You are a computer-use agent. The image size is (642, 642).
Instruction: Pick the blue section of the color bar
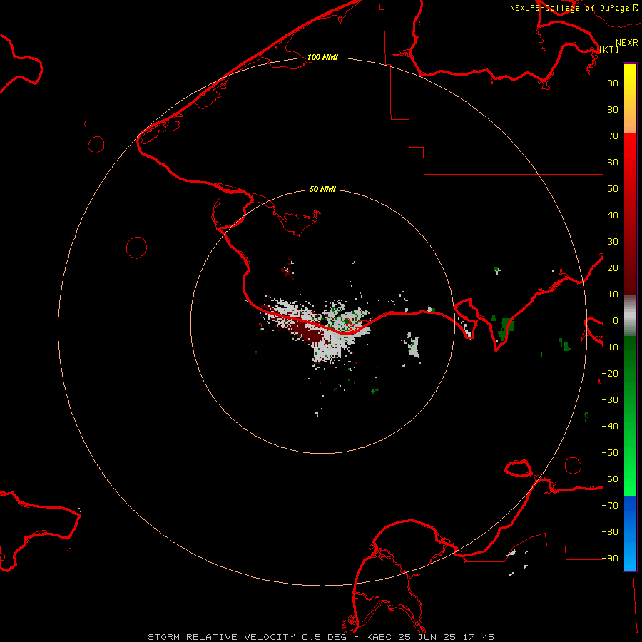tap(630, 534)
